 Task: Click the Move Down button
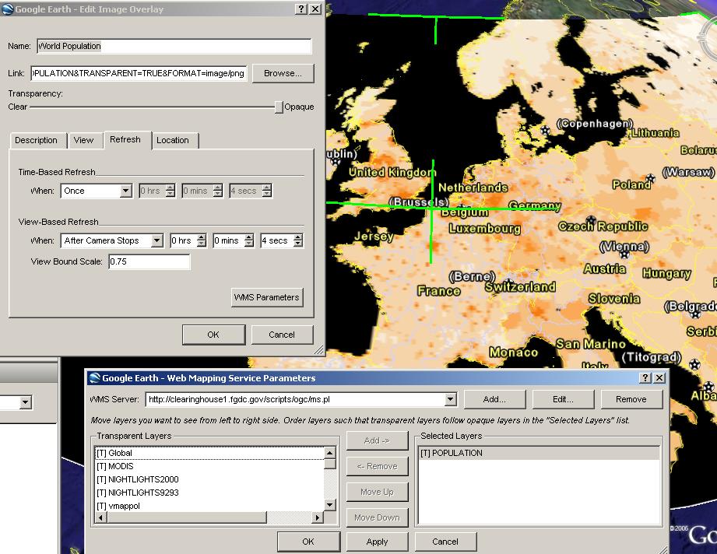click(378, 517)
